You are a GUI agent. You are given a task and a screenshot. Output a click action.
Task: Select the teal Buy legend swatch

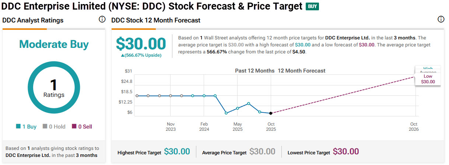pyautogui.click(x=18, y=127)
